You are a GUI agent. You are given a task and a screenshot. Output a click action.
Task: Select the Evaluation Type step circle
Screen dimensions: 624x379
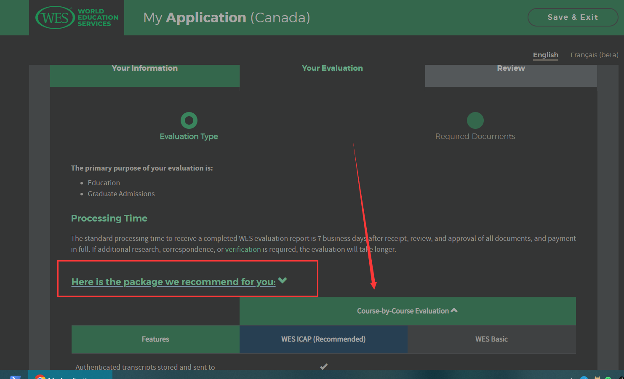[x=189, y=120]
